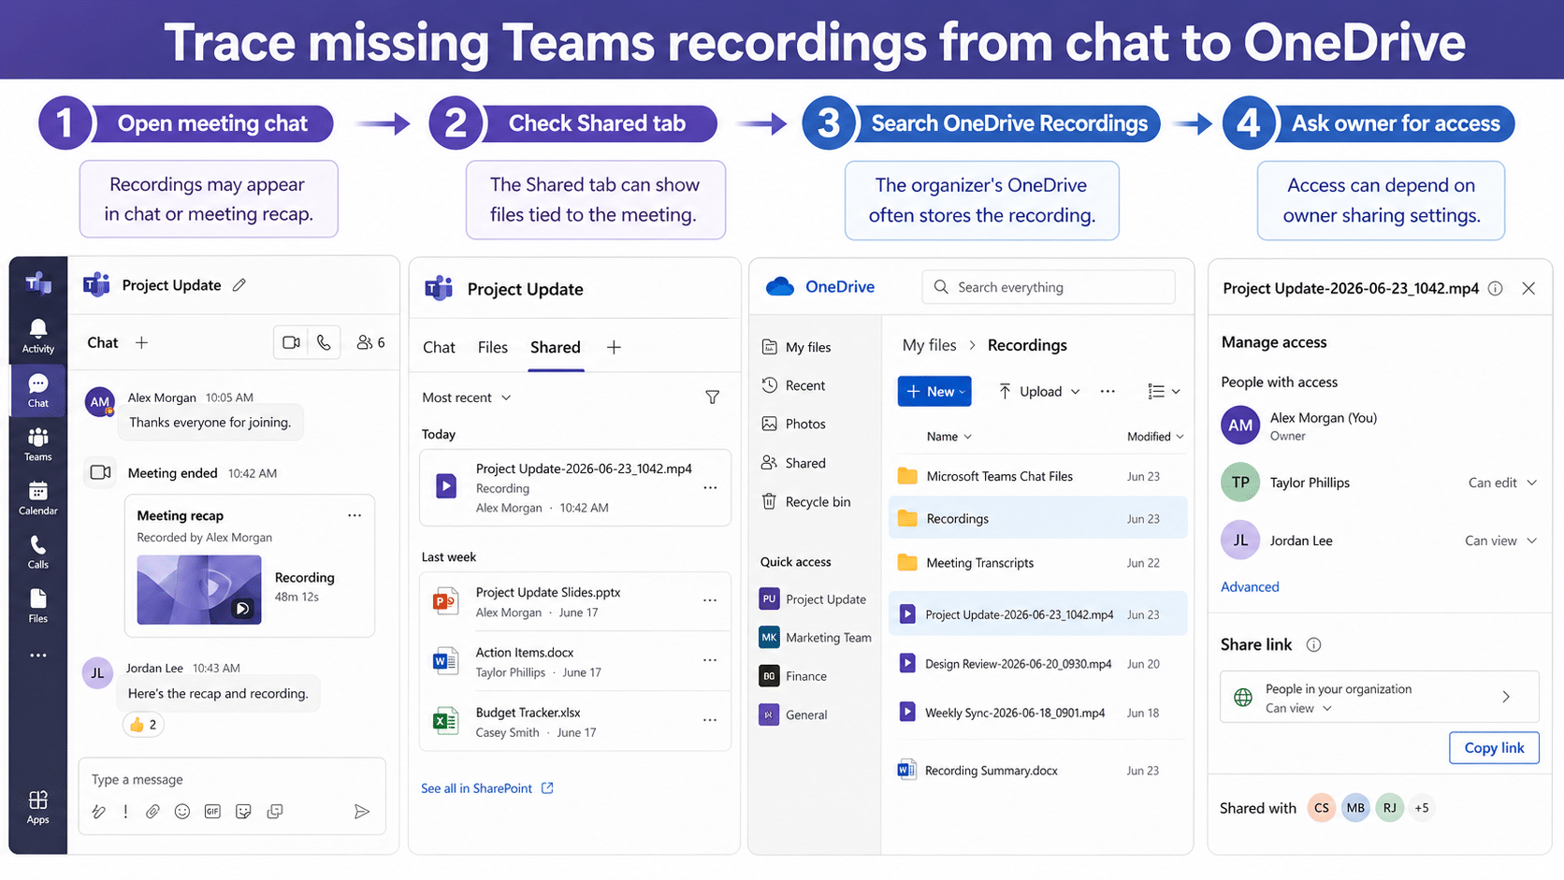This screenshot has width=1564, height=880.
Task: Open Activity in Teams sidebar
Action: [x=38, y=336]
